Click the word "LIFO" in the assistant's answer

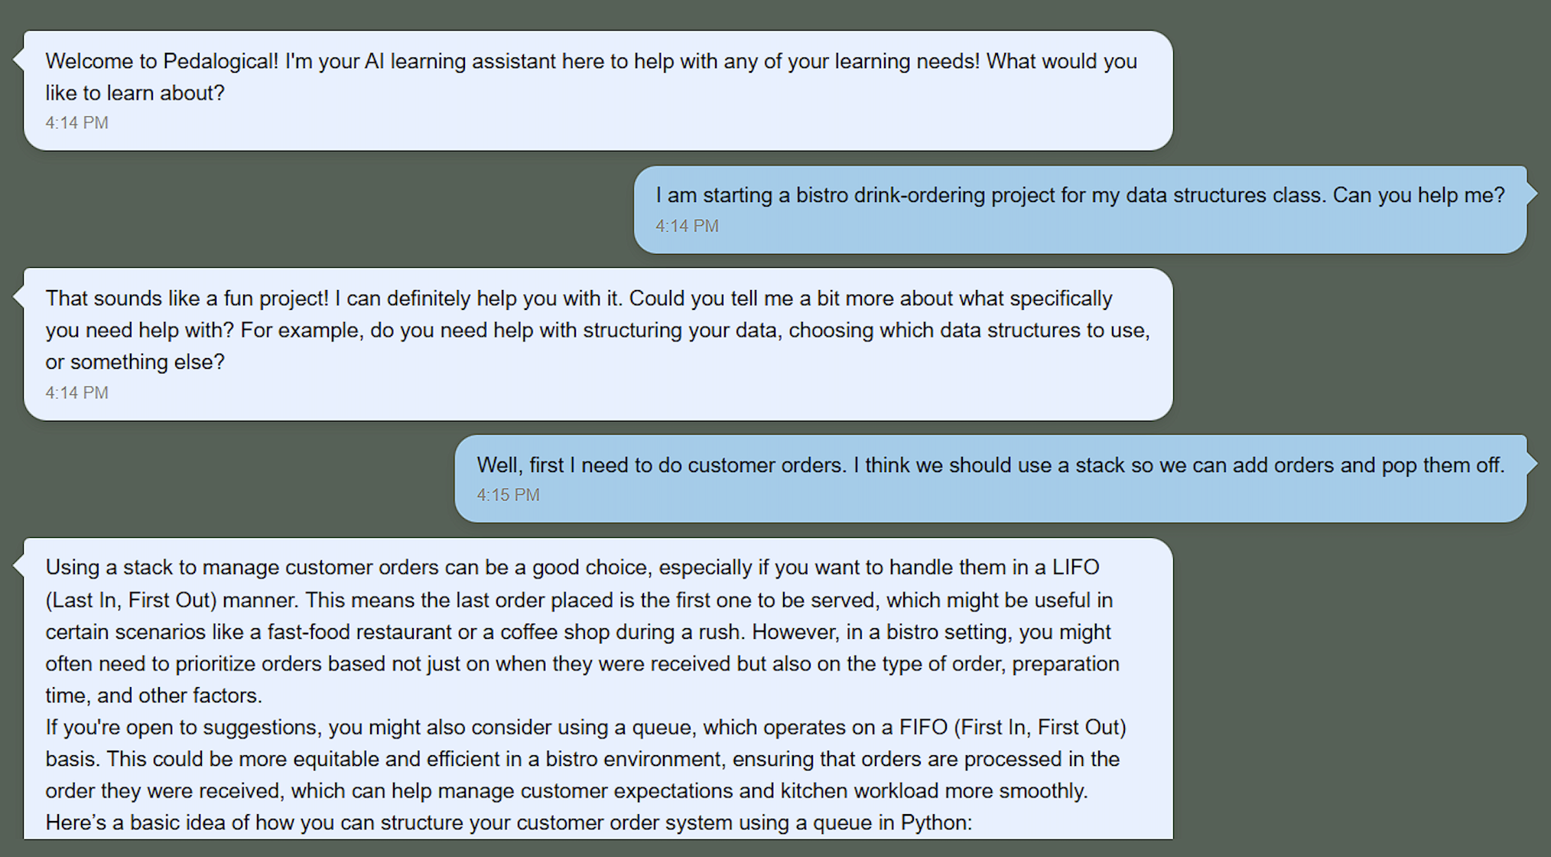coord(1075,568)
